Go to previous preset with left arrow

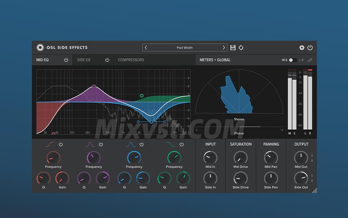coord(146,48)
